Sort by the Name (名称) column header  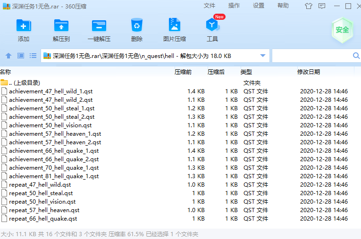pyautogui.click(x=6, y=72)
